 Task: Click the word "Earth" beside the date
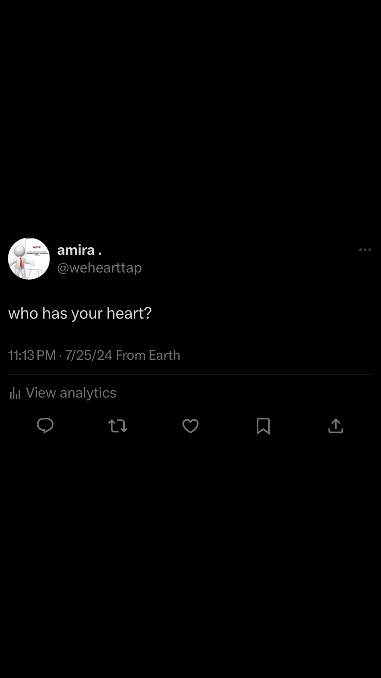164,355
